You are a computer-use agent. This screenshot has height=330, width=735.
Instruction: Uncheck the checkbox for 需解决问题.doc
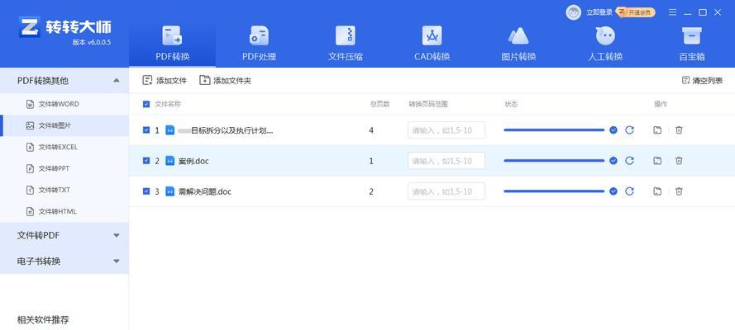coord(146,191)
